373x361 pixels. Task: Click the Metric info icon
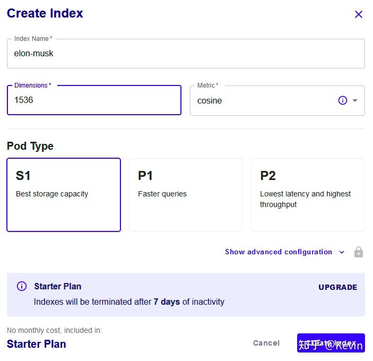[x=343, y=100]
